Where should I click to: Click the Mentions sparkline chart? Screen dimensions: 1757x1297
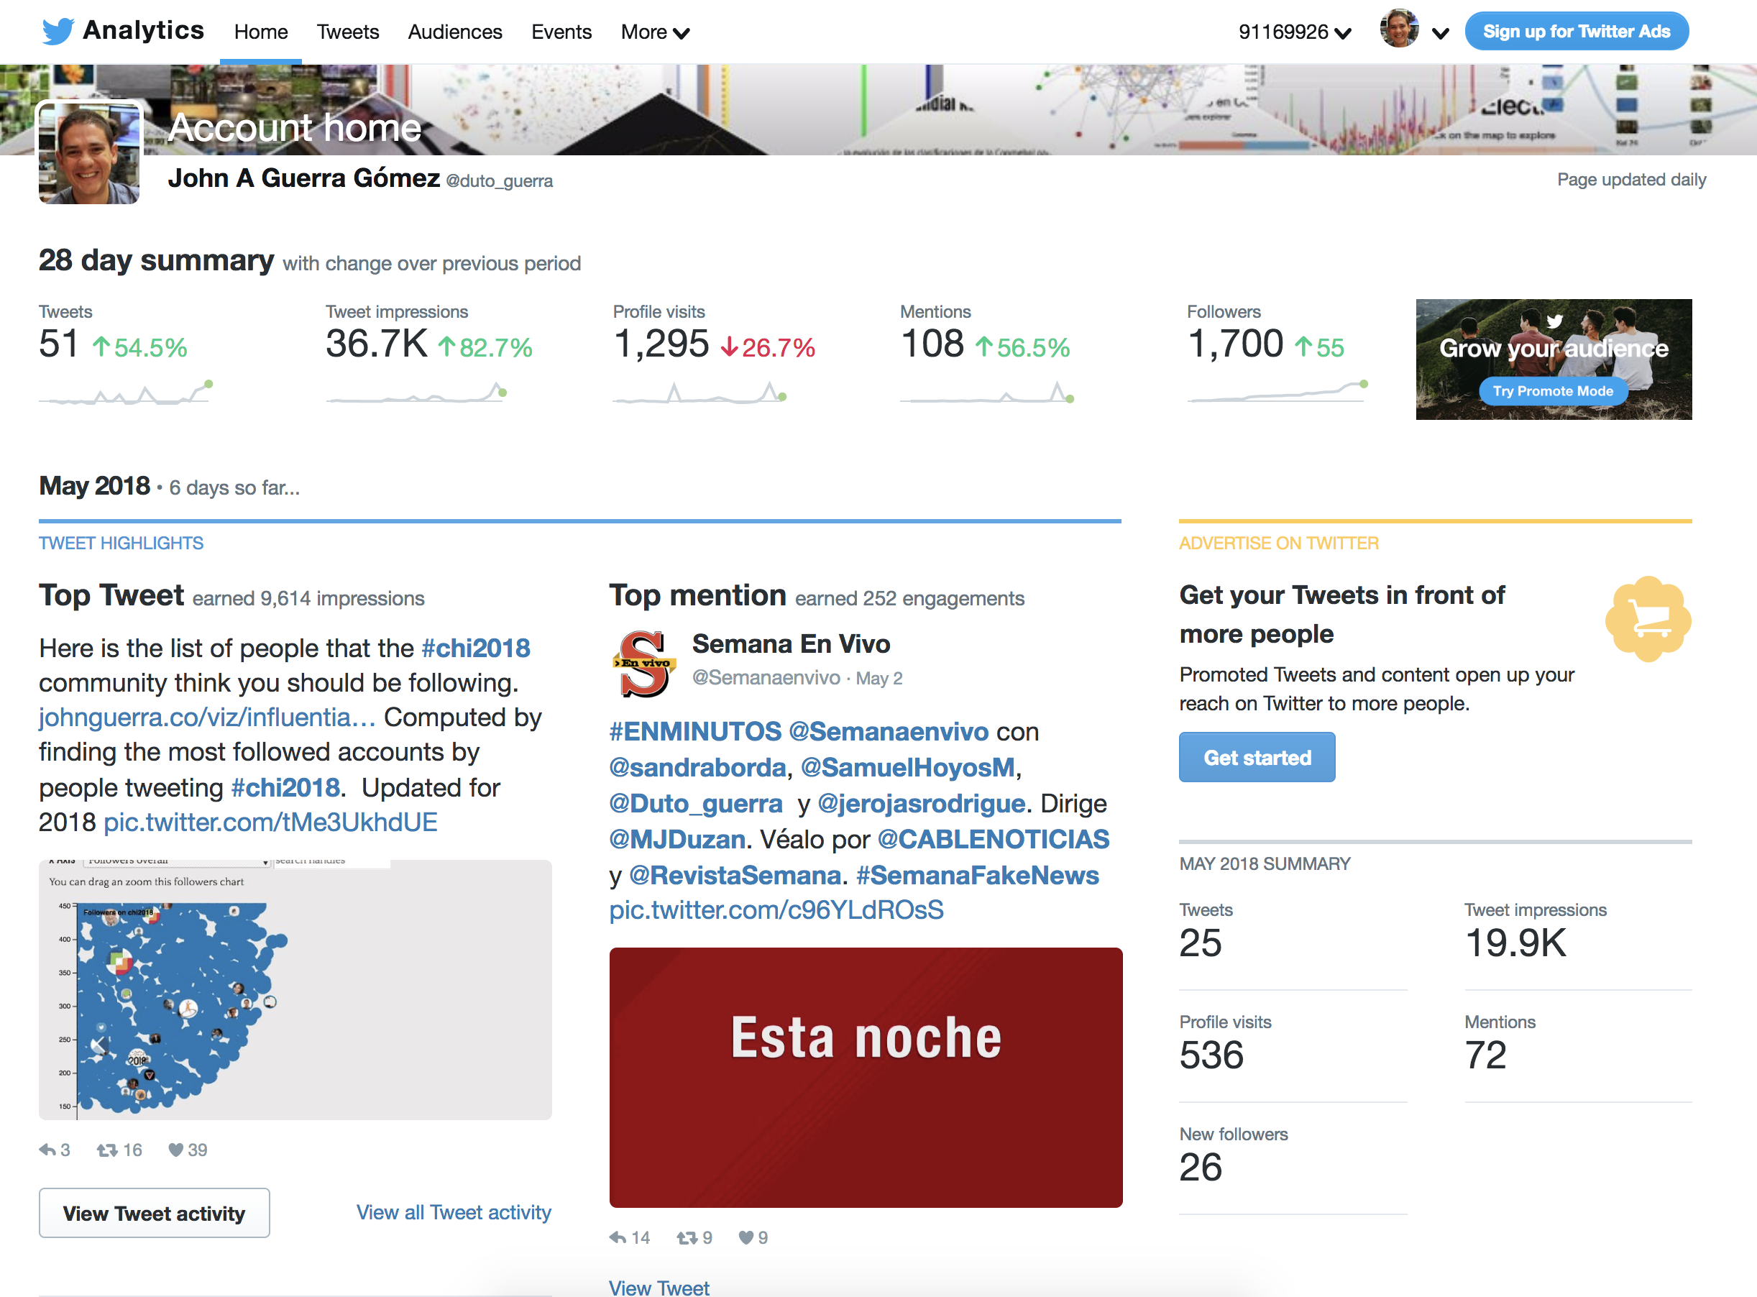point(987,392)
